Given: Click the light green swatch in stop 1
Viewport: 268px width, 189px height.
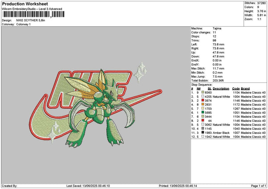Looking at the screenshot, I should (x=203, y=92).
